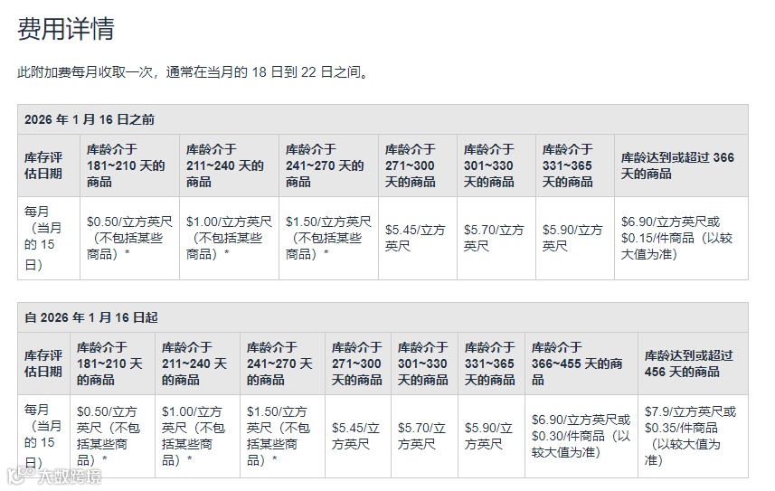Click 库龄达到或超过 366 天的商品 header
This screenshot has height=491, width=775.
[681, 165]
